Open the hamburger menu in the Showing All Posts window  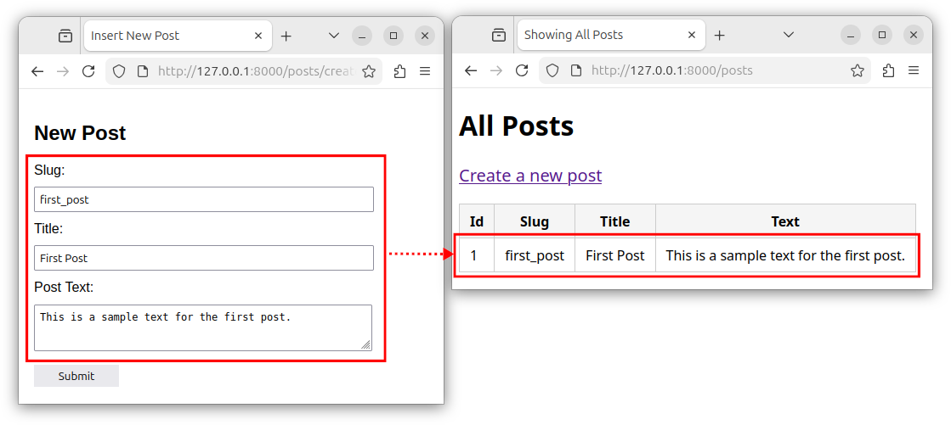coord(914,71)
